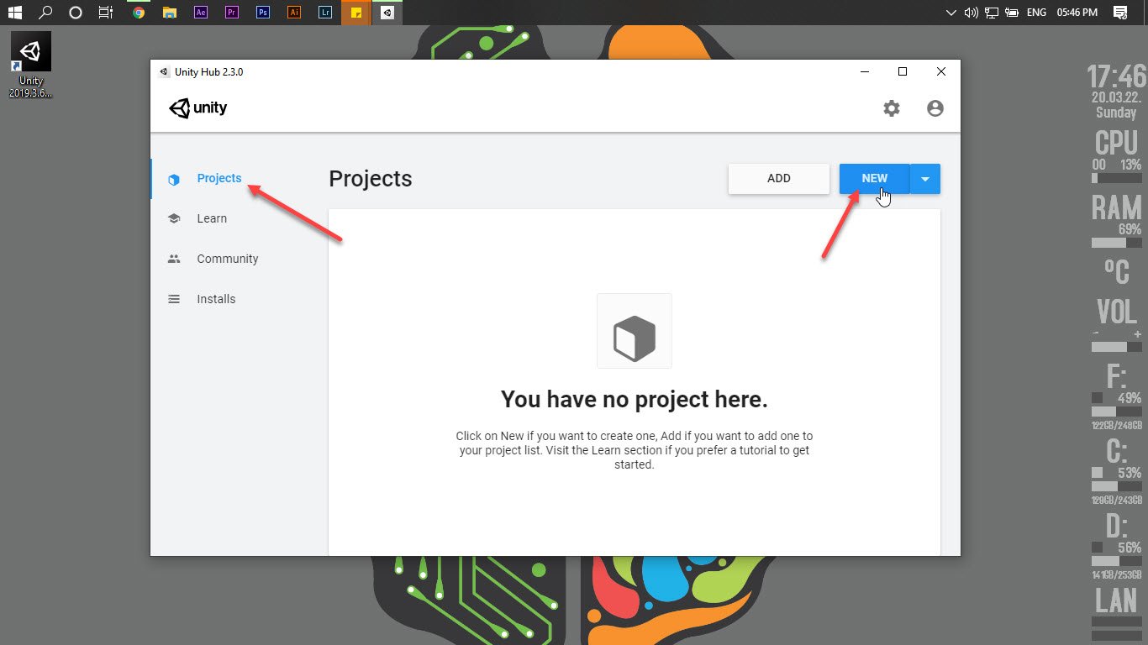Click the empty project cube thumbnail
The width and height of the screenshot is (1148, 645).
(x=635, y=331)
